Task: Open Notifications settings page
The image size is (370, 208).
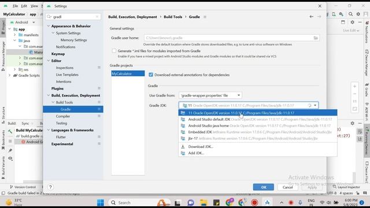Action: [x=65, y=47]
